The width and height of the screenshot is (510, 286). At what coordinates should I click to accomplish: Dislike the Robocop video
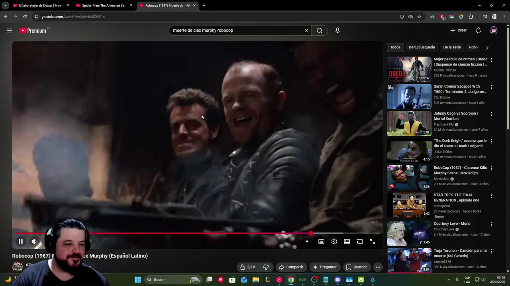[266, 267]
